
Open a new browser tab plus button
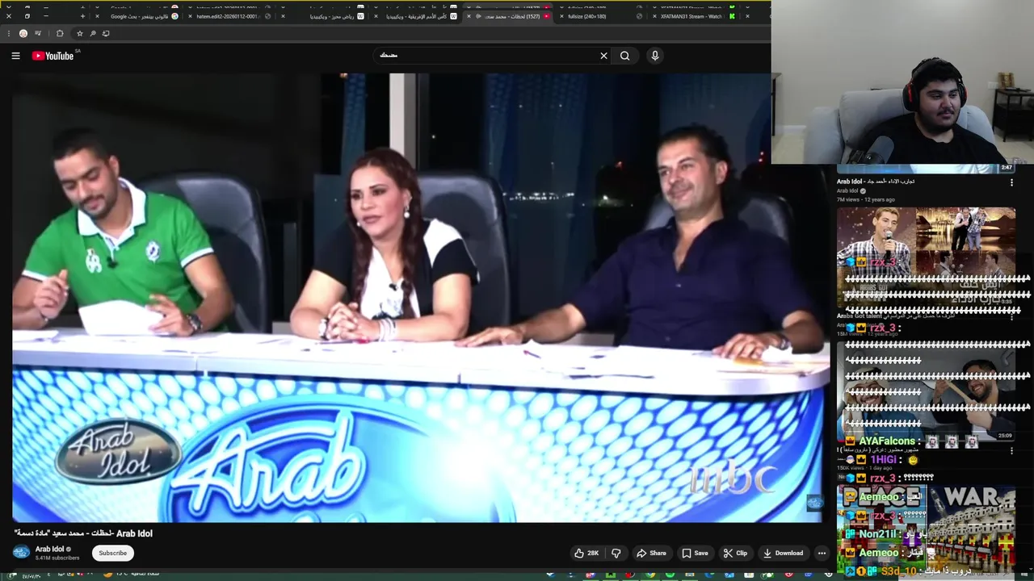pos(82,16)
